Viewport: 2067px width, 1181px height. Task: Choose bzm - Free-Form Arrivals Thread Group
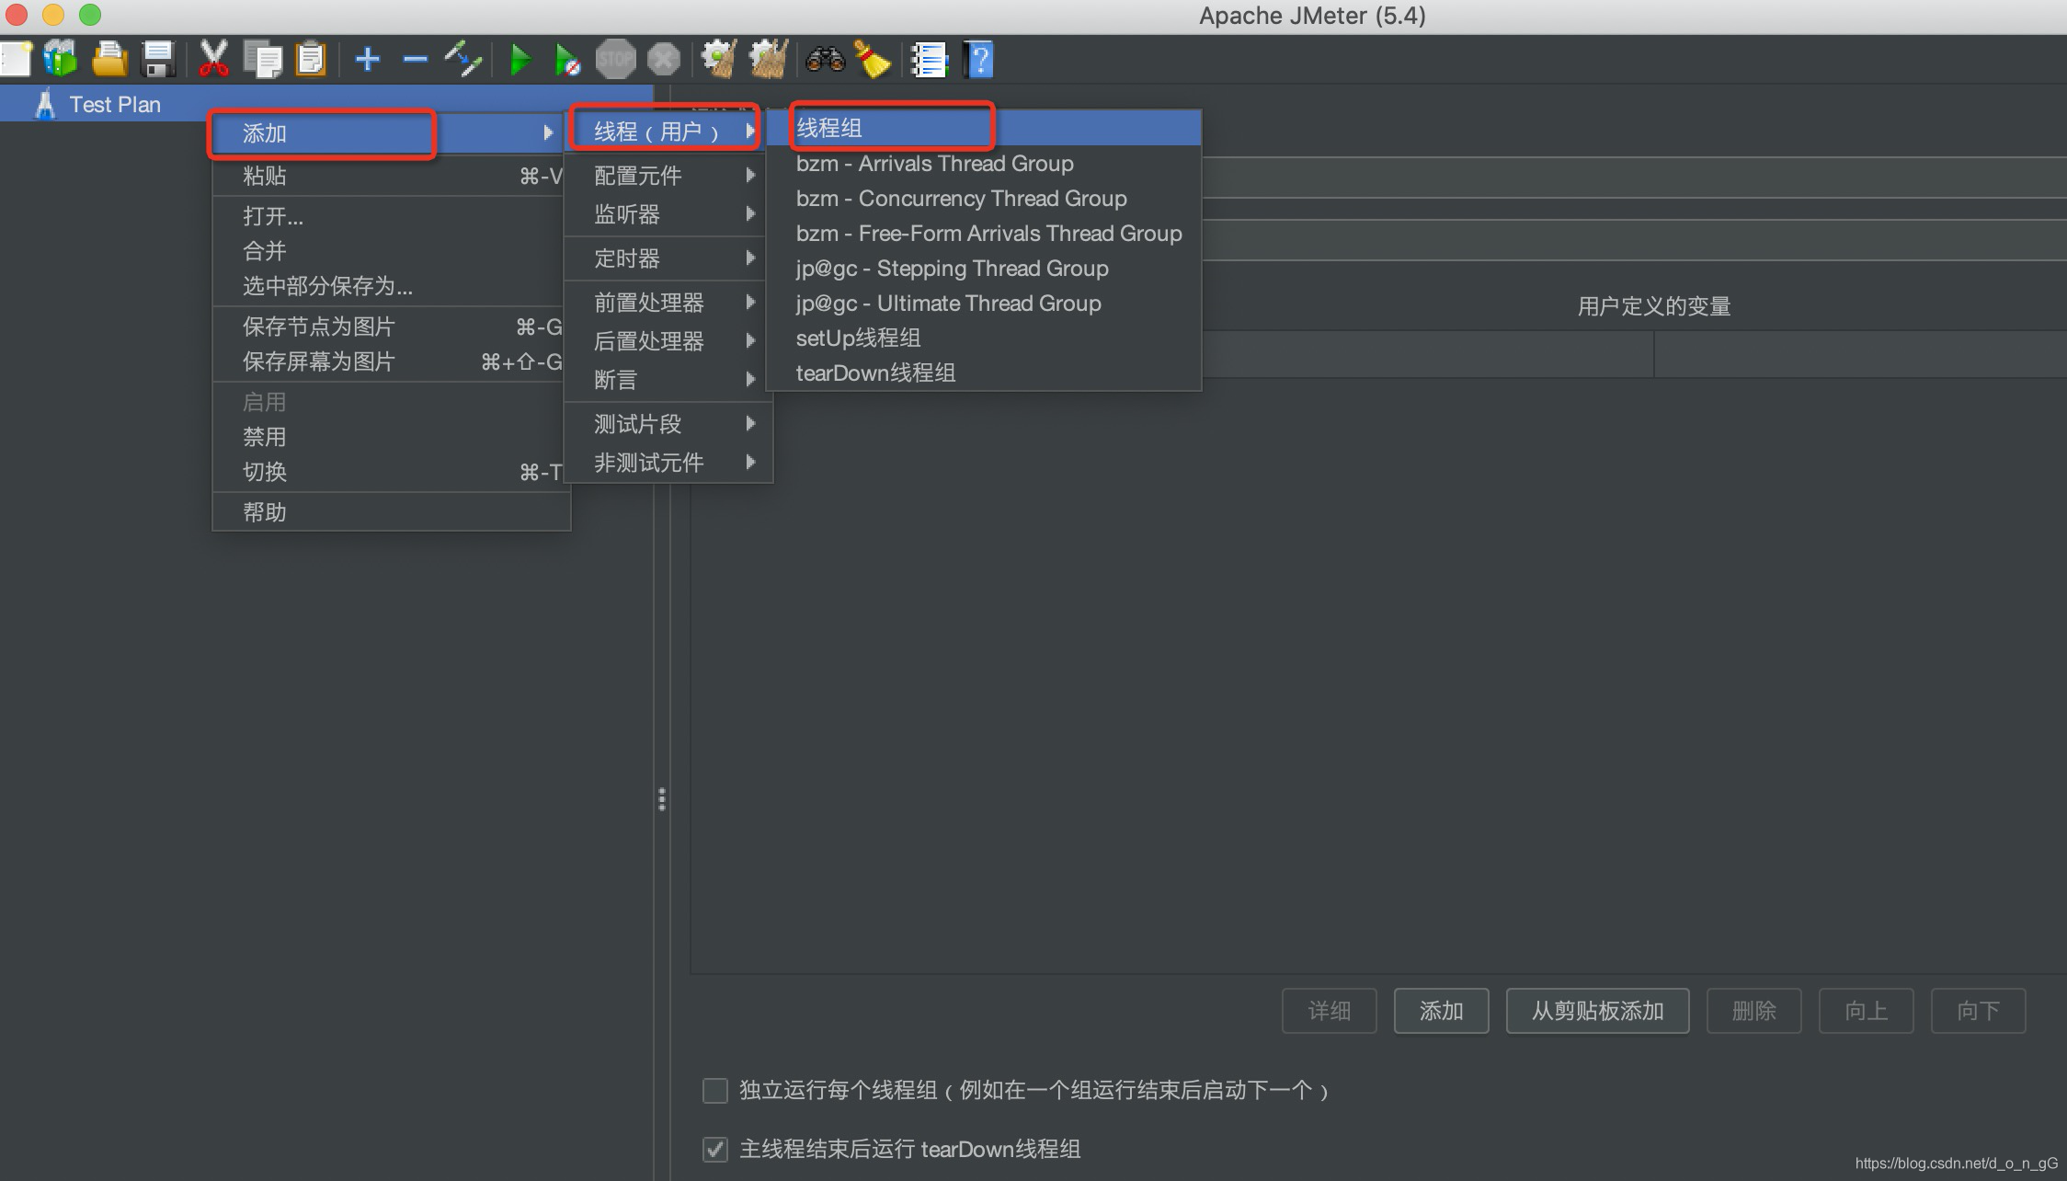984,234
